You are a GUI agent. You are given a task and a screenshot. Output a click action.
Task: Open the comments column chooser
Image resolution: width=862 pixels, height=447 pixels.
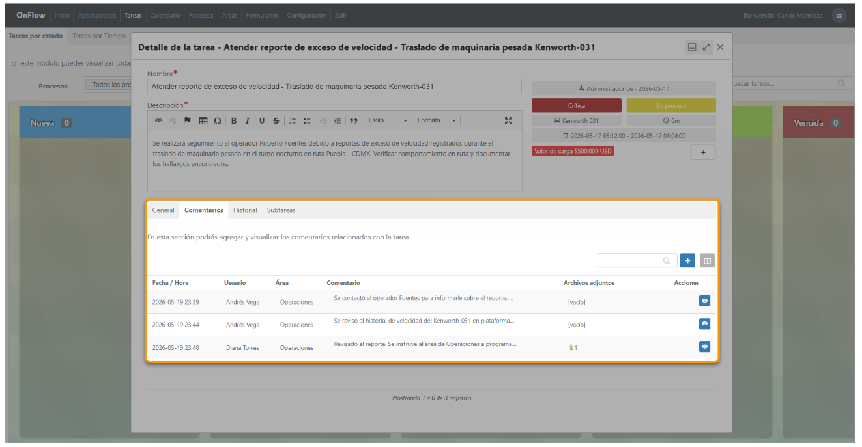(x=708, y=260)
